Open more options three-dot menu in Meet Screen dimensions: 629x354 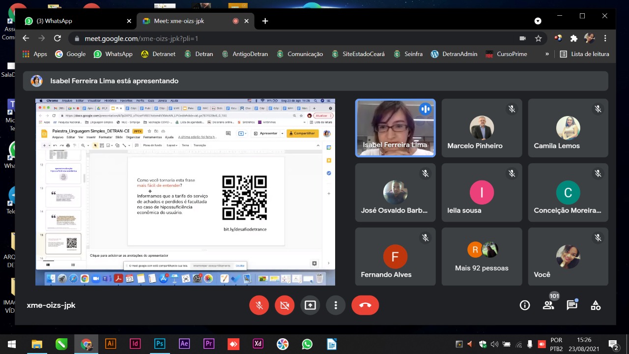336,305
